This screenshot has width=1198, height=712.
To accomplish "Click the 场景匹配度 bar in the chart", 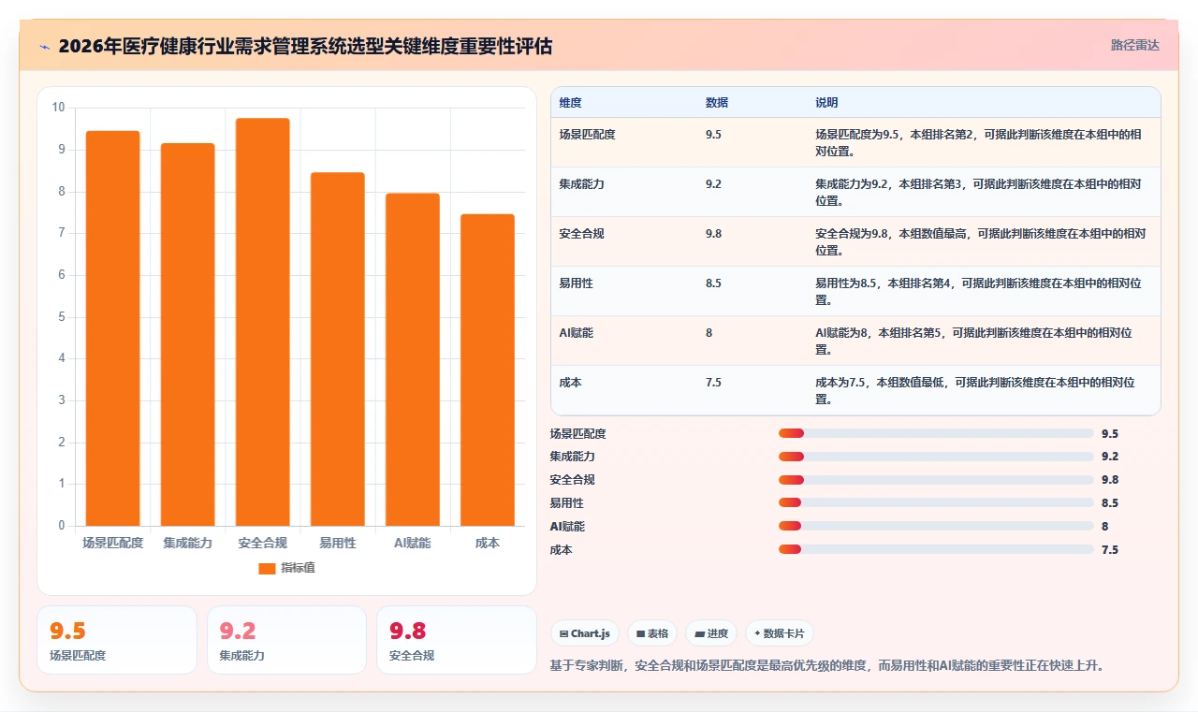I will (112, 328).
